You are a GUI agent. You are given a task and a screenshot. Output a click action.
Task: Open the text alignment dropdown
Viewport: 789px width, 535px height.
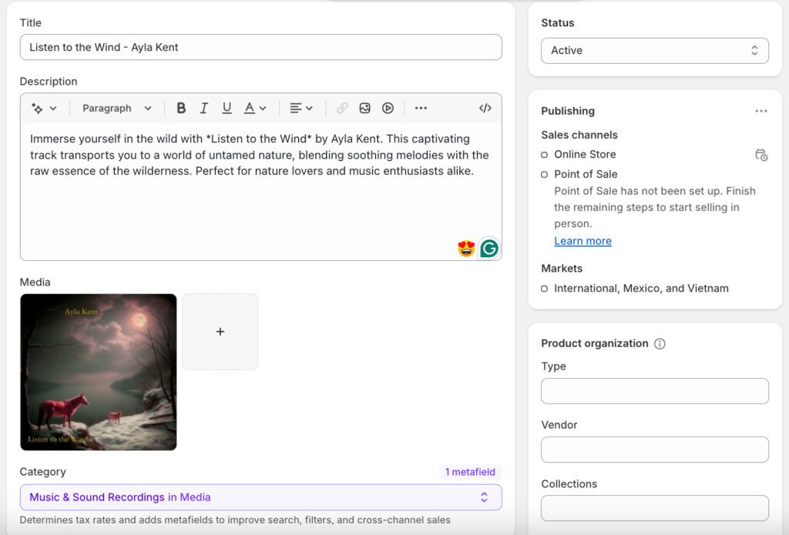[300, 109]
